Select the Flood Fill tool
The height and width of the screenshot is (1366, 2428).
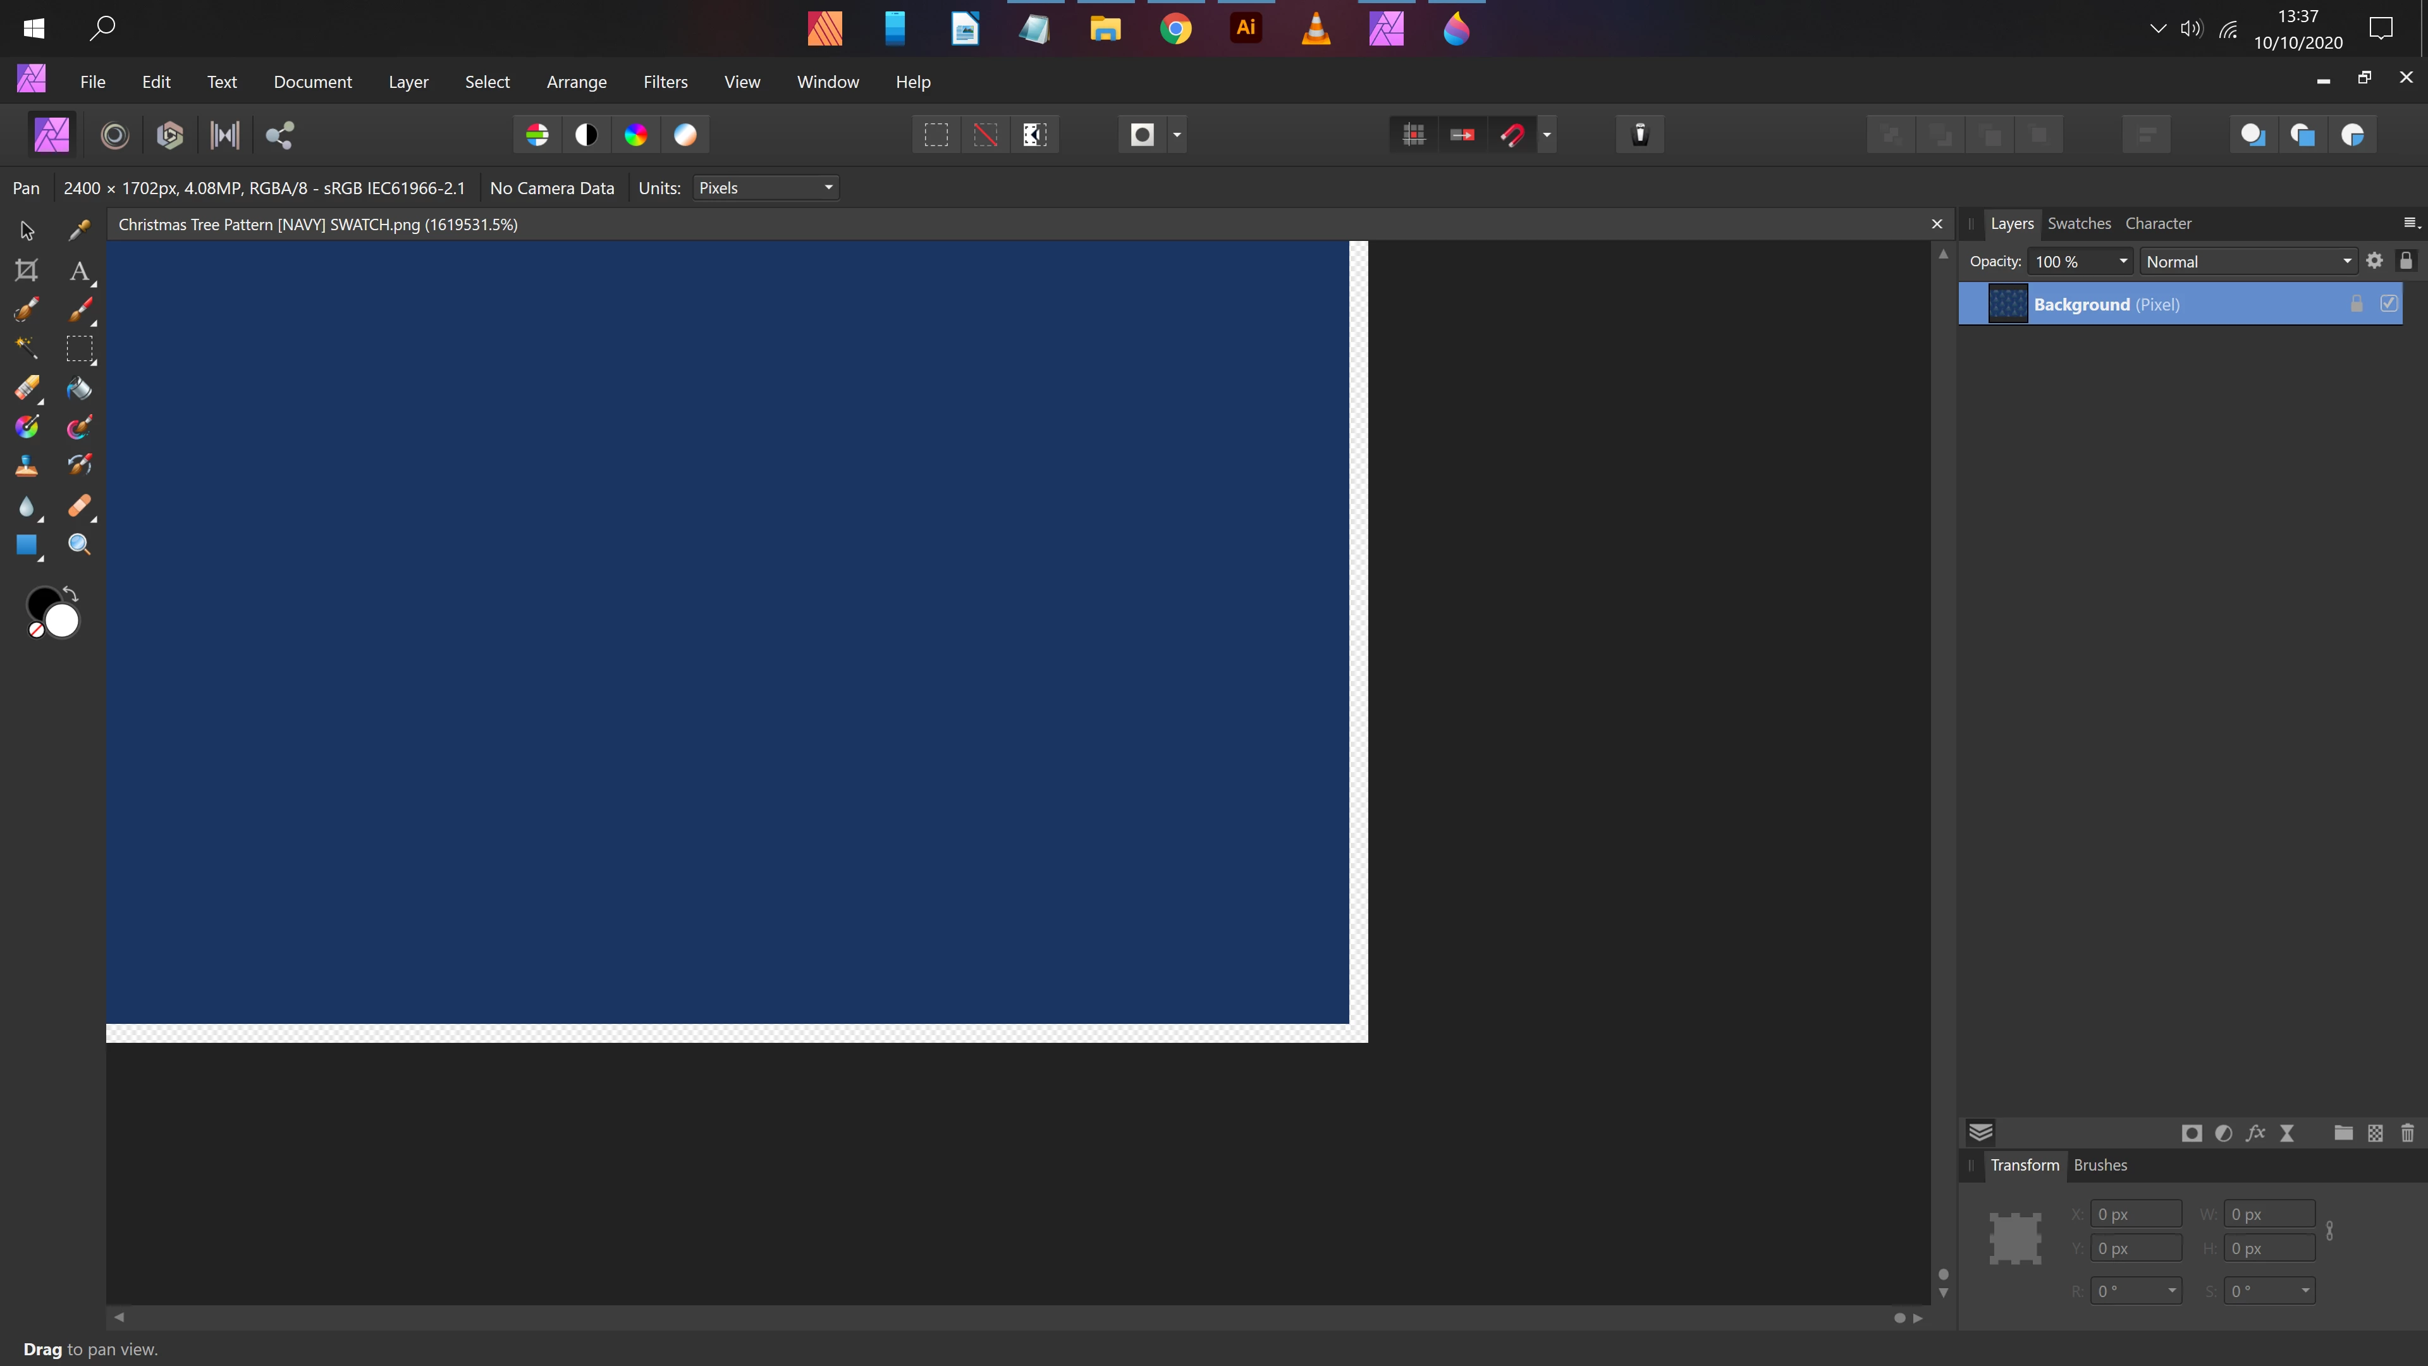tap(79, 388)
